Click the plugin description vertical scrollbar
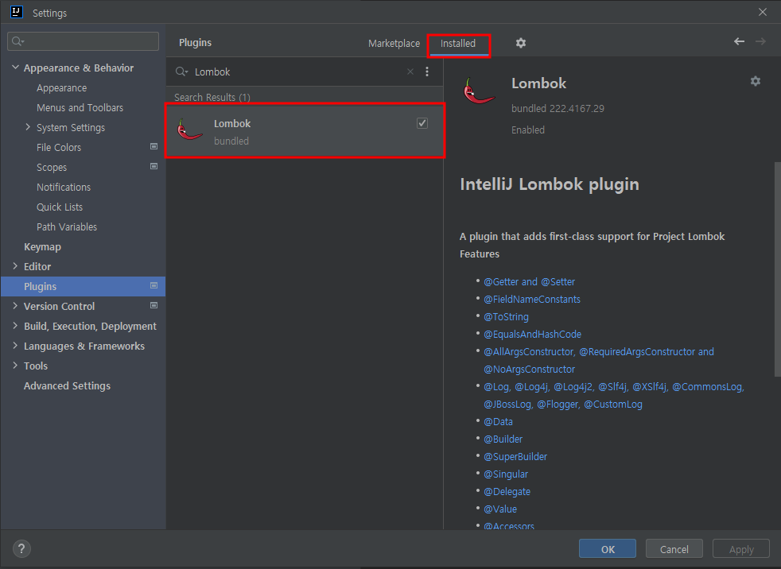Image resolution: width=781 pixels, height=569 pixels. pyautogui.click(x=777, y=269)
